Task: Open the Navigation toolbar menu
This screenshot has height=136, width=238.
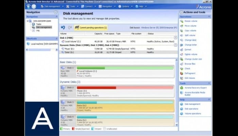Action: pos(107,6)
